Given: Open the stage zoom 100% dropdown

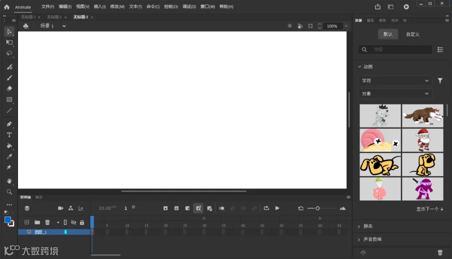Looking at the screenshot, I should coord(346,26).
